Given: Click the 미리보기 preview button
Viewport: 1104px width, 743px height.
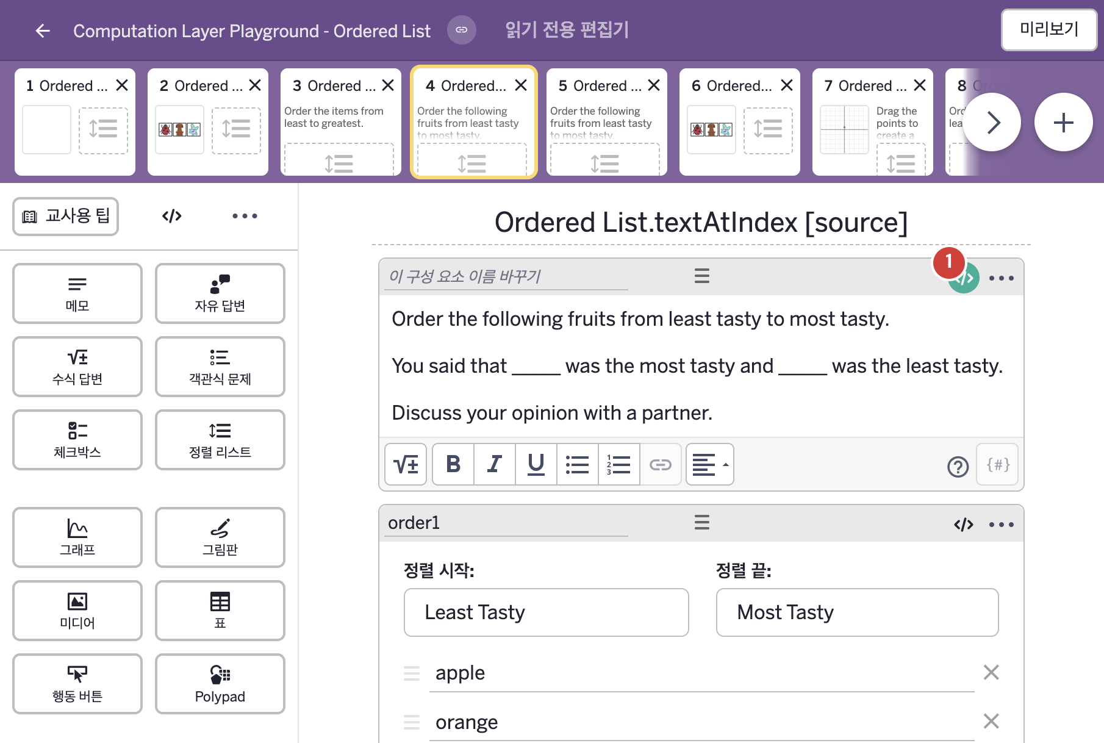Looking at the screenshot, I should (x=1049, y=29).
